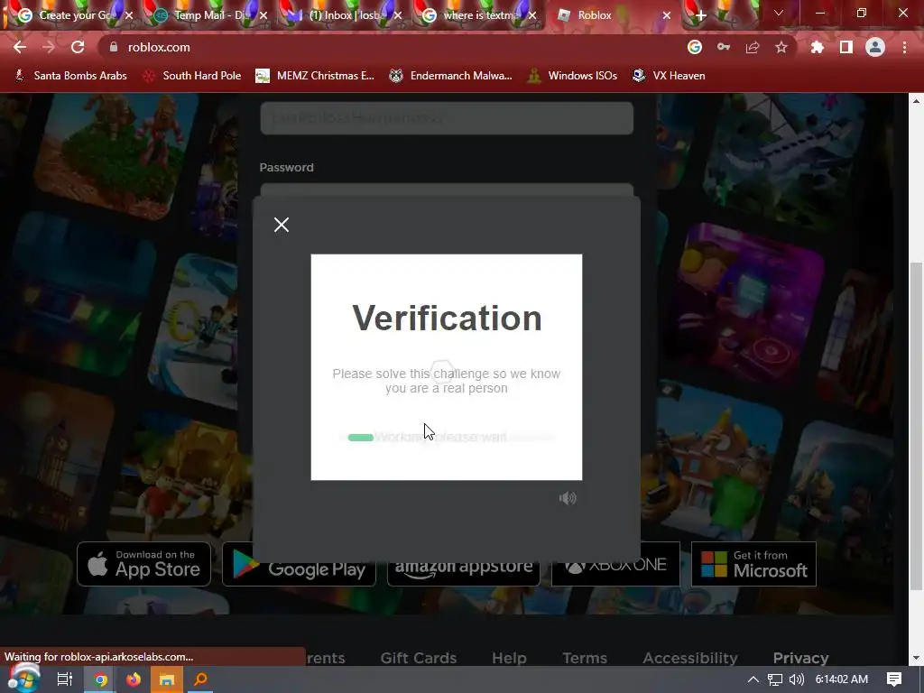This screenshot has height=693, width=924.
Task: Click the username input field
Action: (x=447, y=118)
